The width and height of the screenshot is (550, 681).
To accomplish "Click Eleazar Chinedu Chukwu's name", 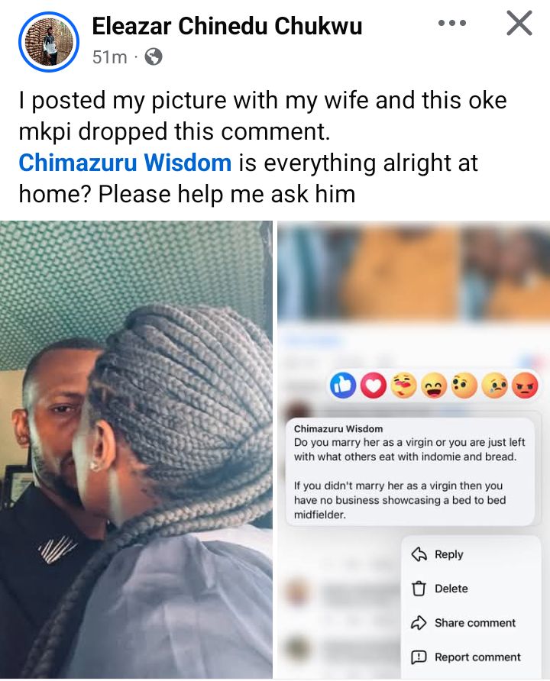I will point(227,24).
